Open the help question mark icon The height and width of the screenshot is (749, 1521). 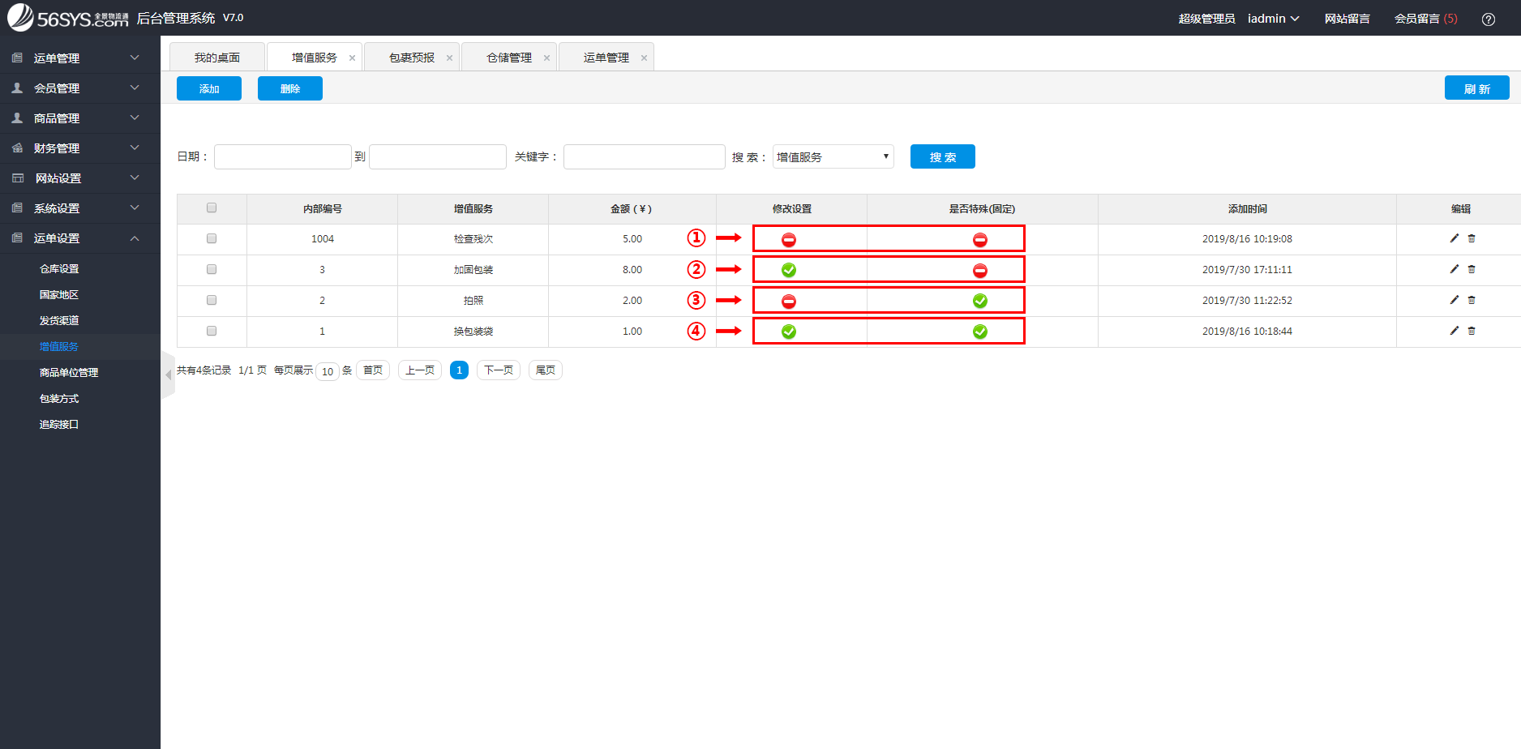pos(1489,19)
